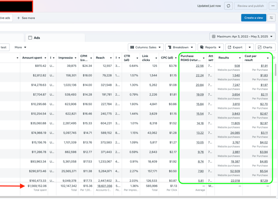This screenshot has height=199, width=278.
Task: Open the More dropdown menu
Action: [20, 48]
